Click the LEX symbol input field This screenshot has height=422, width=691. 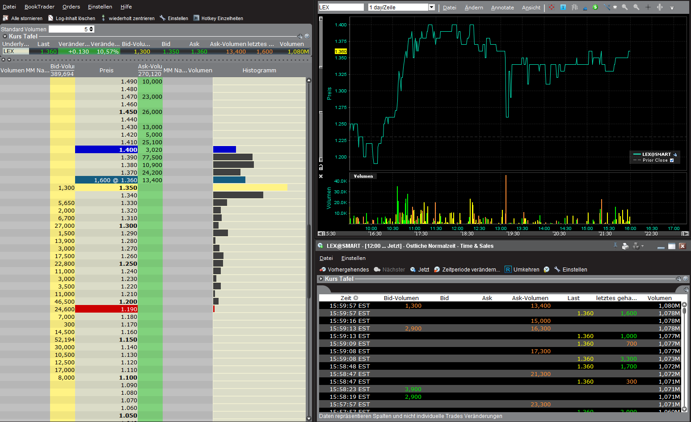(341, 7)
